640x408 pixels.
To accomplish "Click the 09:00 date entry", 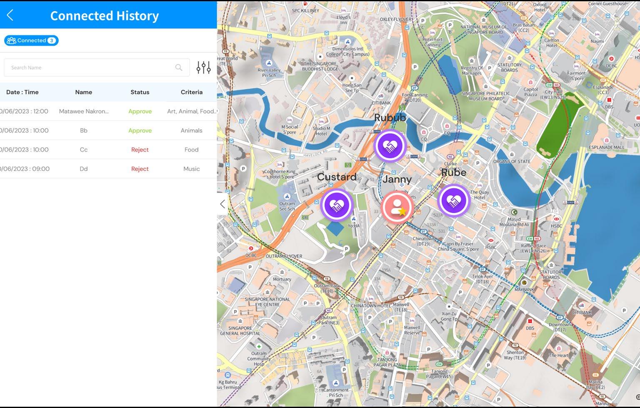I will (x=25, y=169).
